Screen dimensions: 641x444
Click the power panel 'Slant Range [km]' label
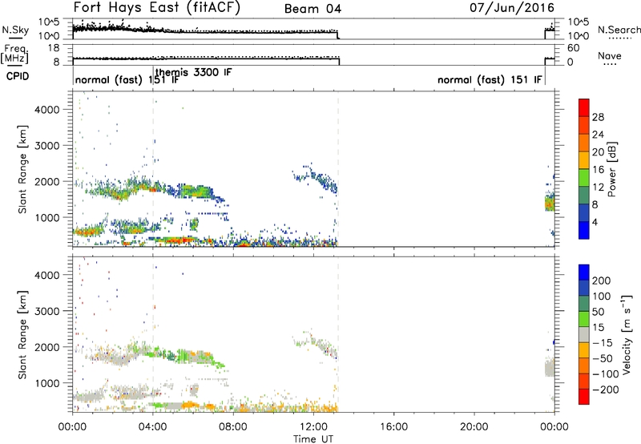[x=22, y=169]
